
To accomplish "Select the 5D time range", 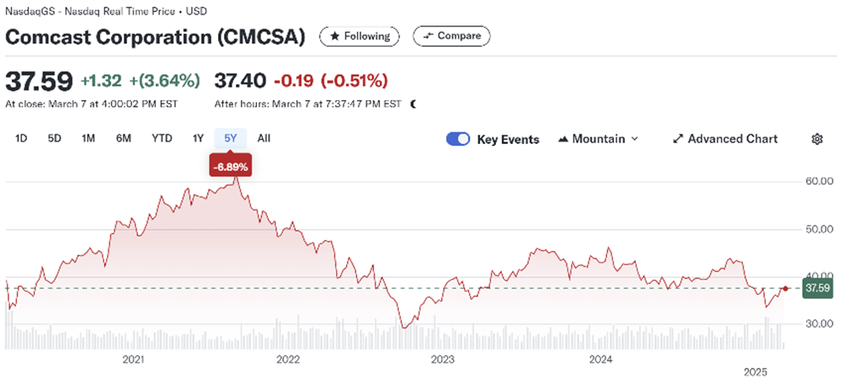I will (54, 138).
